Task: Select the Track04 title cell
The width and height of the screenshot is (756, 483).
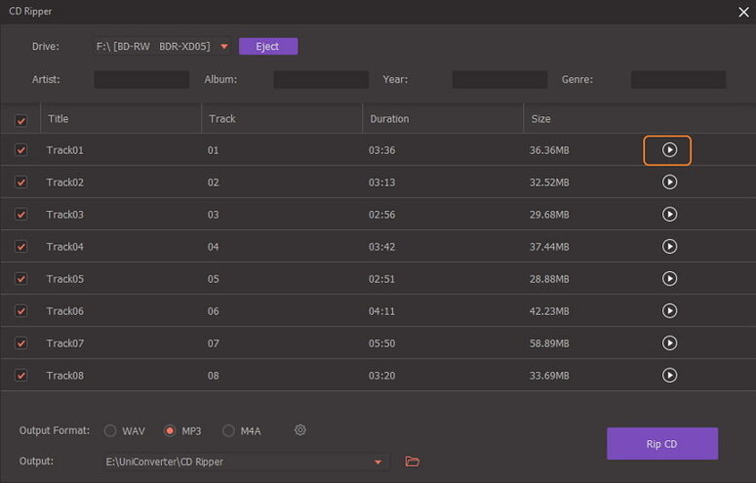Action: click(x=65, y=247)
